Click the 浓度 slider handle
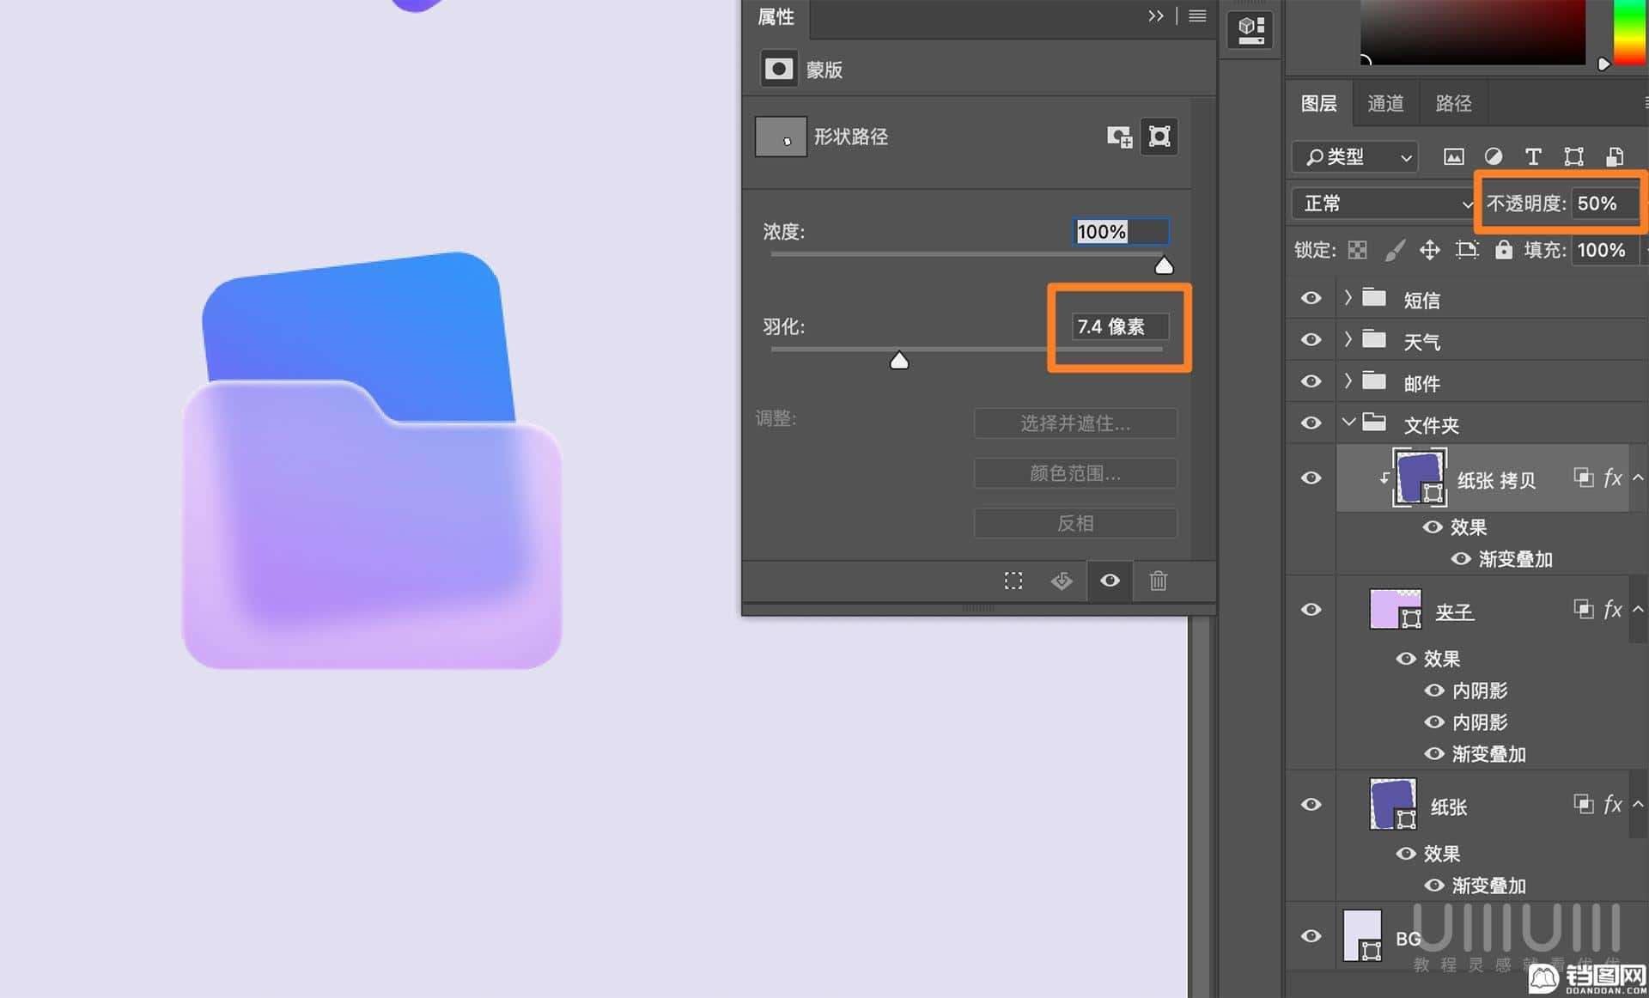The image size is (1649, 998). (x=1164, y=266)
